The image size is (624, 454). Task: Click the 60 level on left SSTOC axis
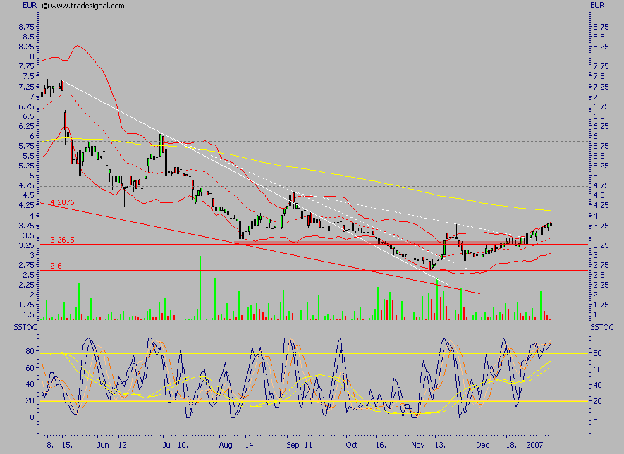30,368
